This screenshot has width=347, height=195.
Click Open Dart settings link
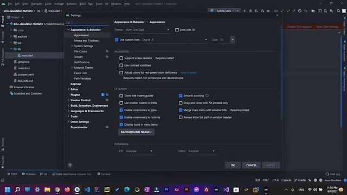pyautogui.click(x=327, y=27)
